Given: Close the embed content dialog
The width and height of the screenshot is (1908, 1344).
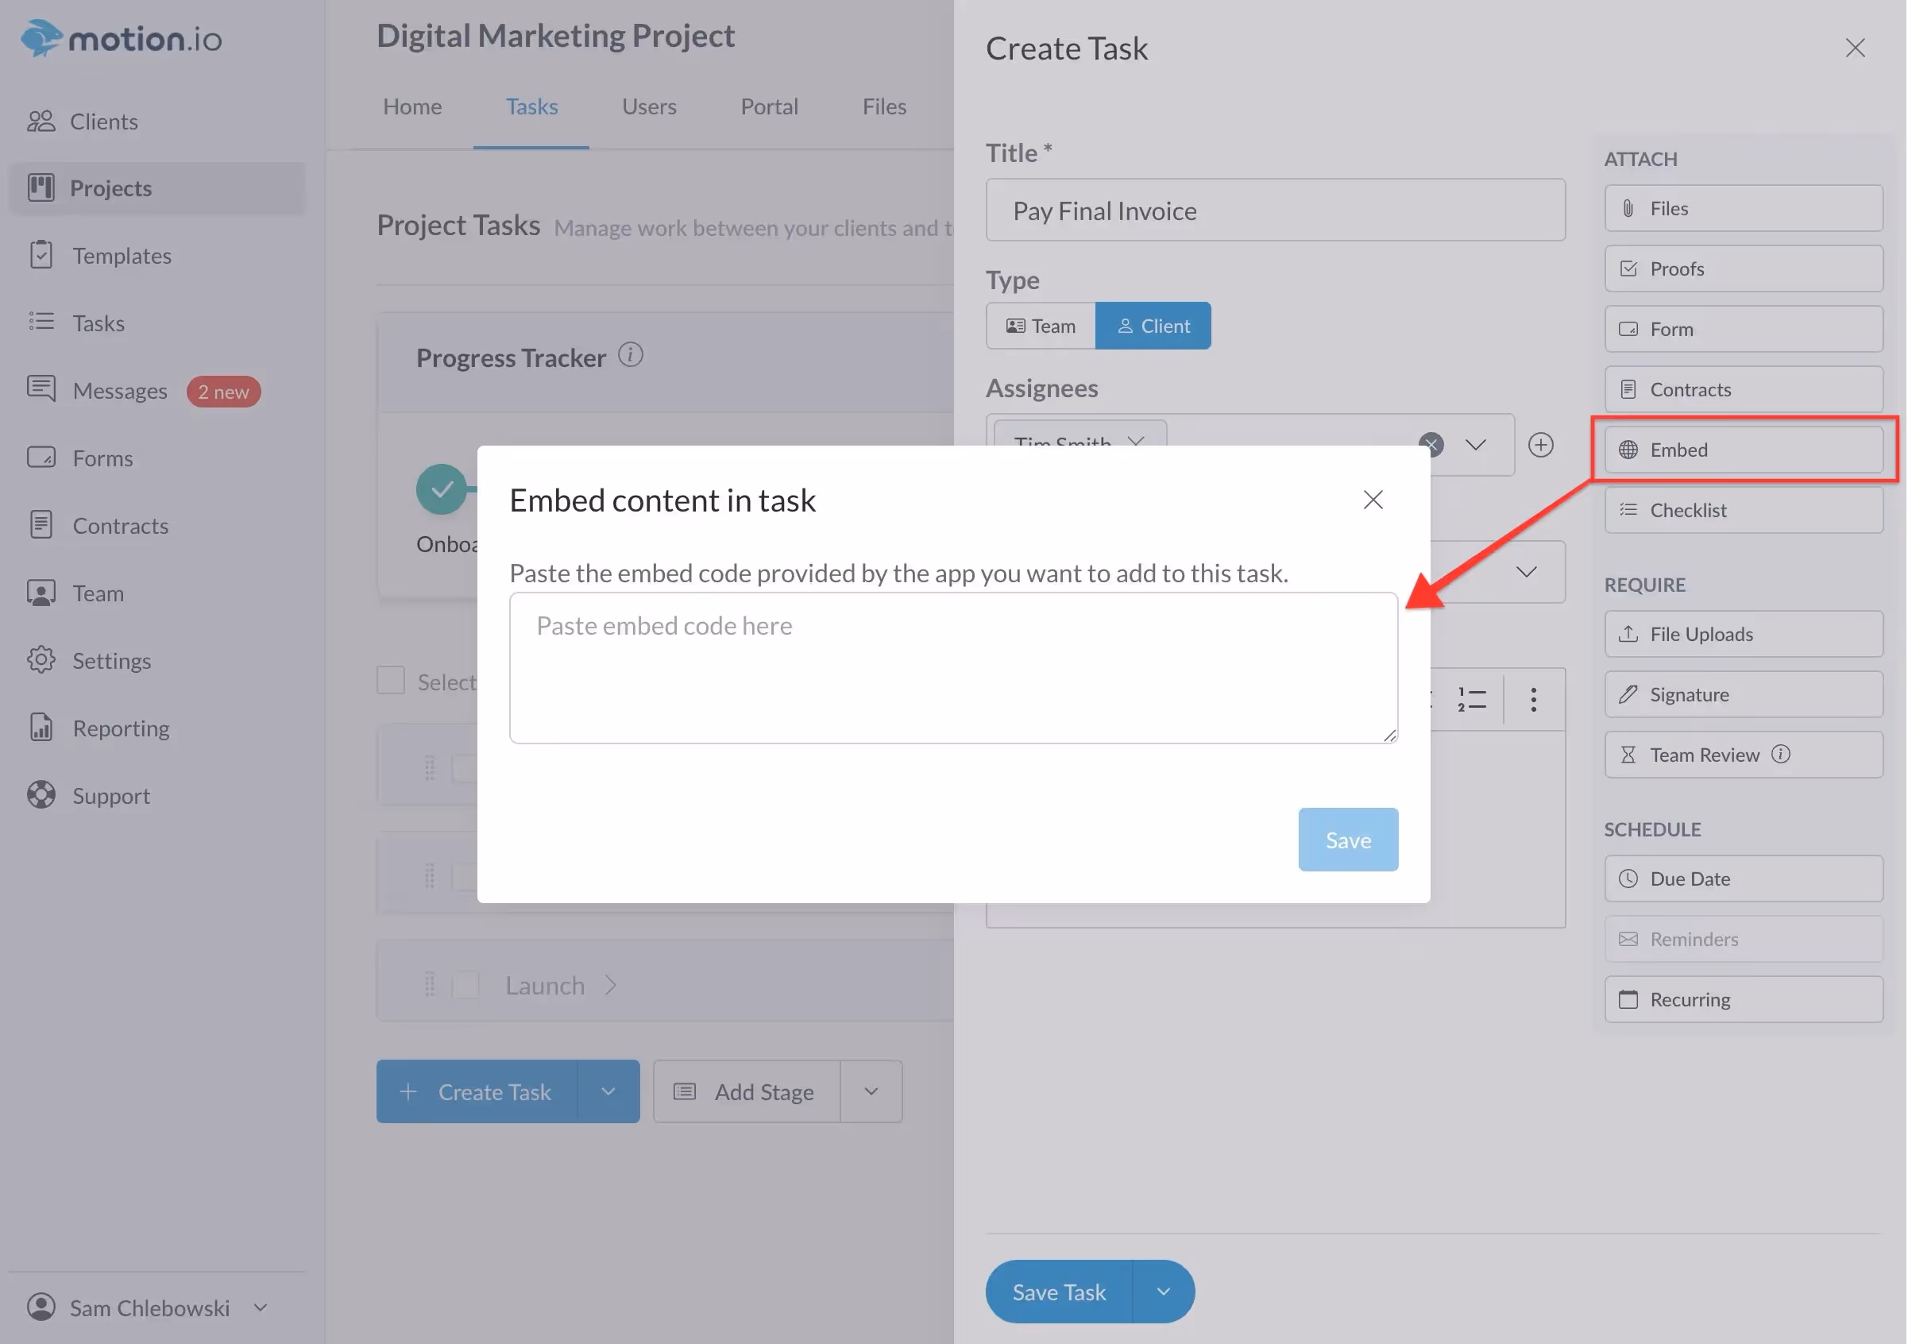Looking at the screenshot, I should (x=1373, y=500).
